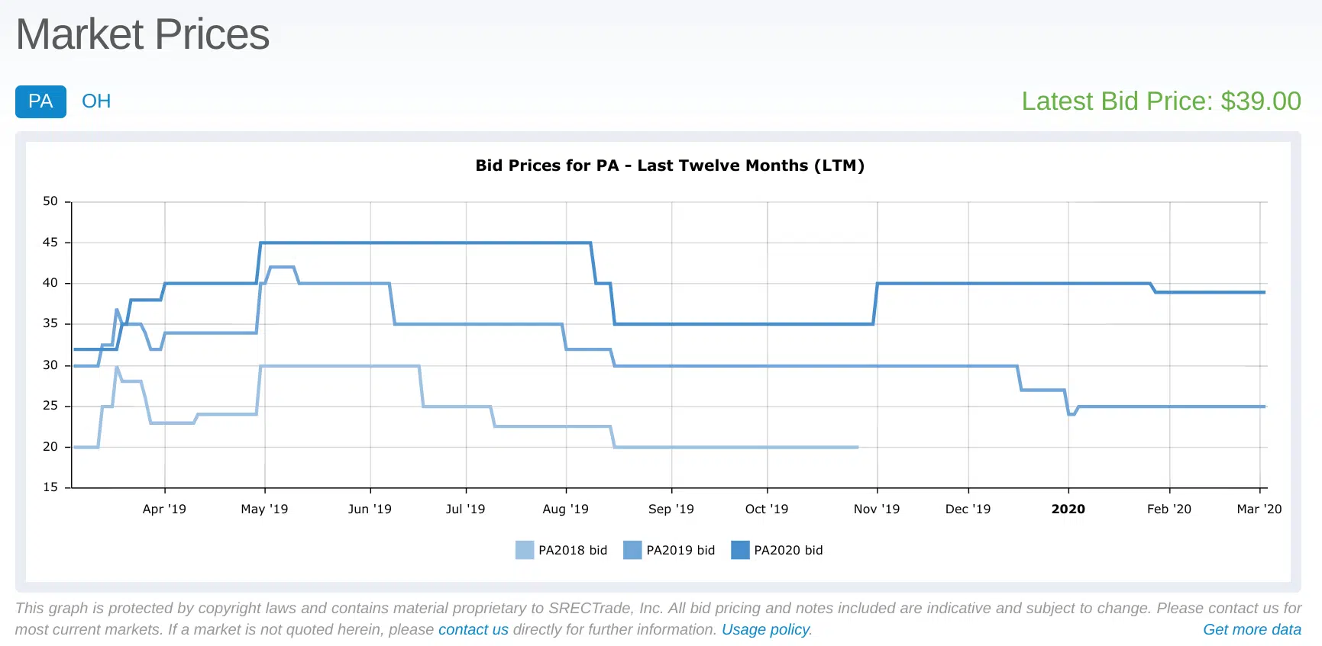Click the PA2018 bid legend swatch
The height and width of the screenshot is (646, 1322).
(524, 550)
